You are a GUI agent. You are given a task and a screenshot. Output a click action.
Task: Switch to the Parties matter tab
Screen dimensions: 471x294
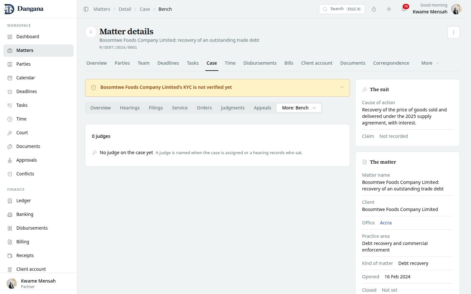coord(122,63)
